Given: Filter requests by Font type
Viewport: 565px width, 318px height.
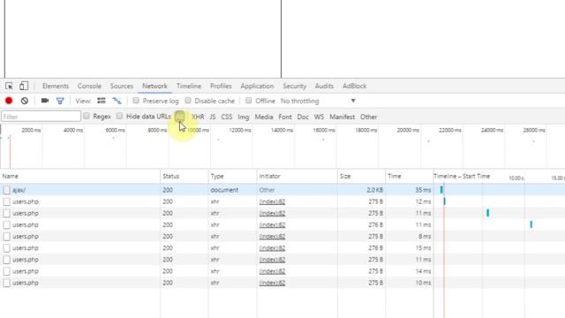Looking at the screenshot, I should click(285, 117).
